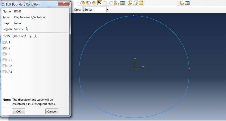Image resolution: width=226 pixels, height=121 pixels.
Task: Click the global CSYS triad icon
Action: 36,36
